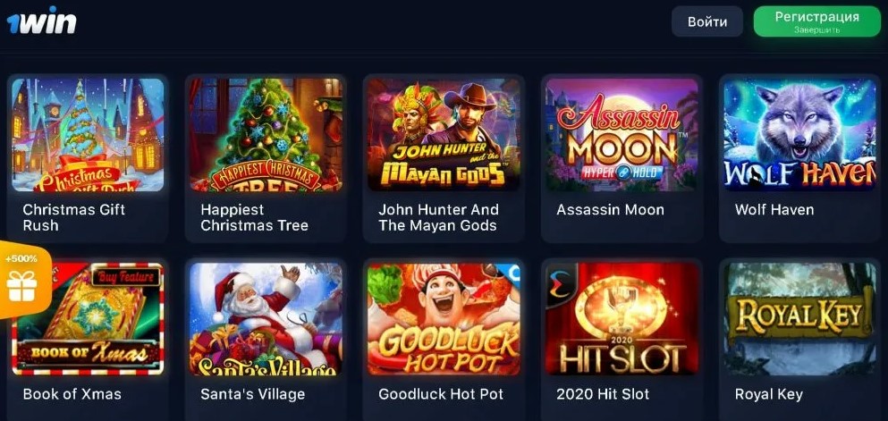Open the +500% gift bonus icon

[x=22, y=280]
